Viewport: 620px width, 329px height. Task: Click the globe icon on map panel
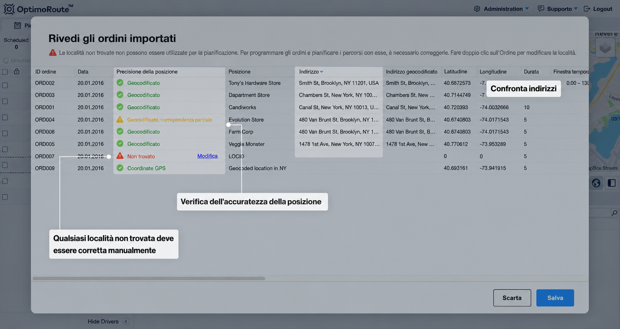[x=596, y=183]
